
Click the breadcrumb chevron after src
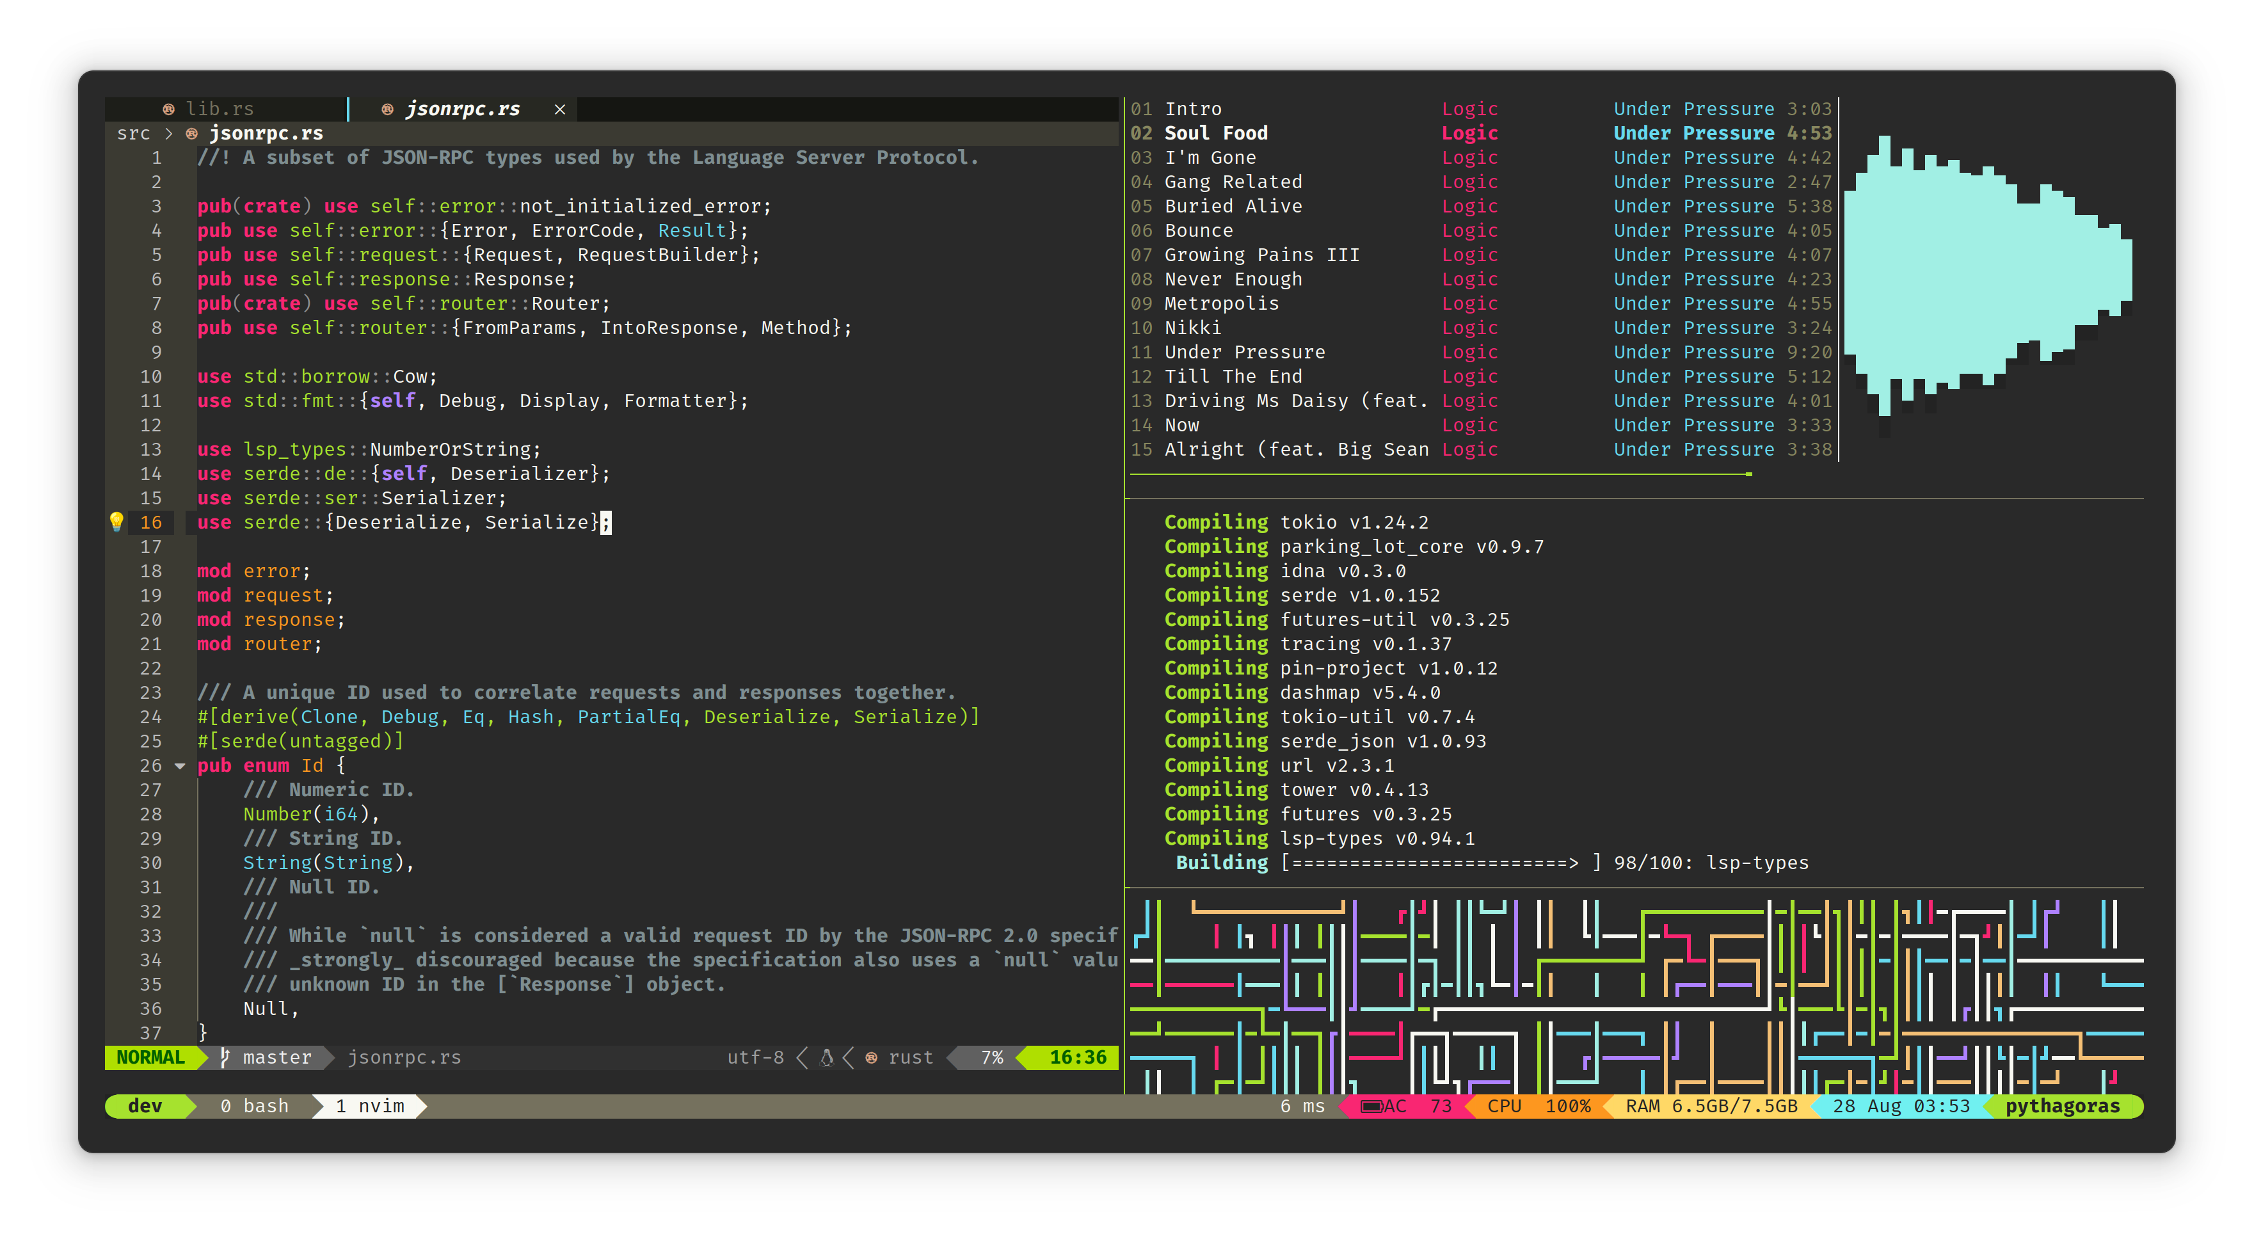click(x=169, y=134)
